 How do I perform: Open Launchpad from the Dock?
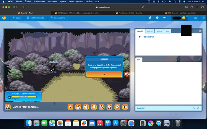click(37, 124)
